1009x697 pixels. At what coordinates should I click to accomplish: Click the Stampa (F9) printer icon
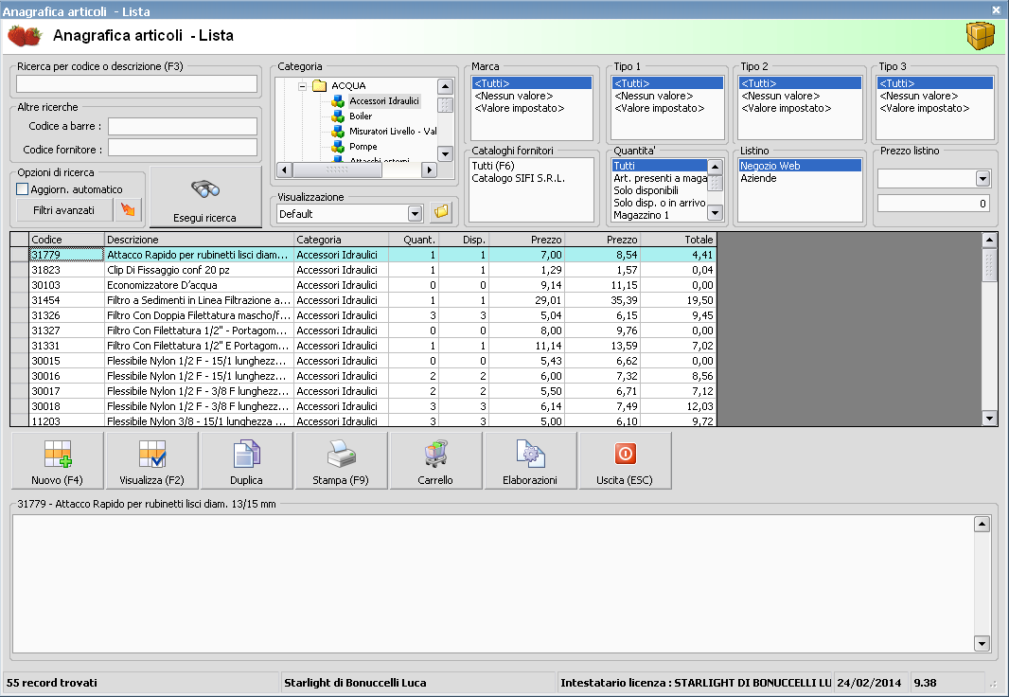341,461
